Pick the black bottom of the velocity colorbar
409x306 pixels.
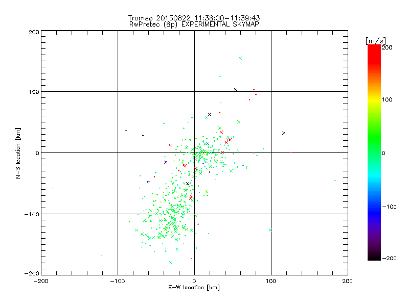tap(374, 257)
